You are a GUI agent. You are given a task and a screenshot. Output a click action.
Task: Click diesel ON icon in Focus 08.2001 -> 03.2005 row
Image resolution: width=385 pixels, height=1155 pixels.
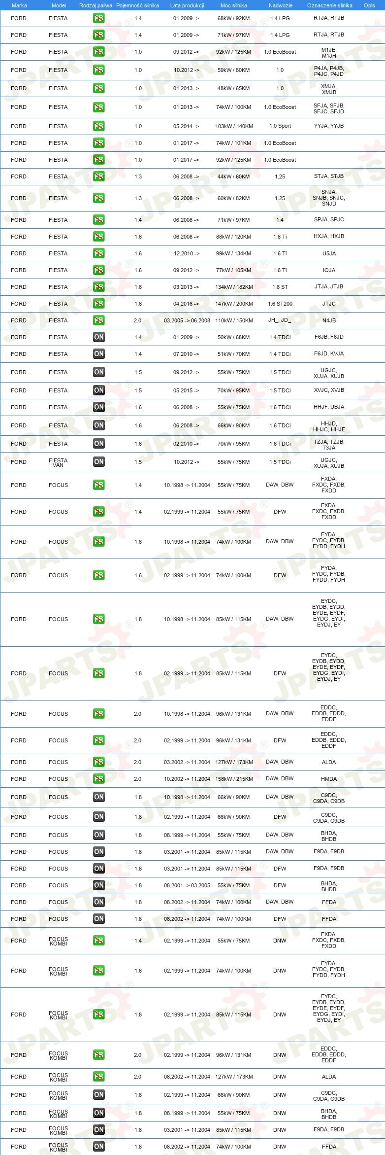pos(99,885)
